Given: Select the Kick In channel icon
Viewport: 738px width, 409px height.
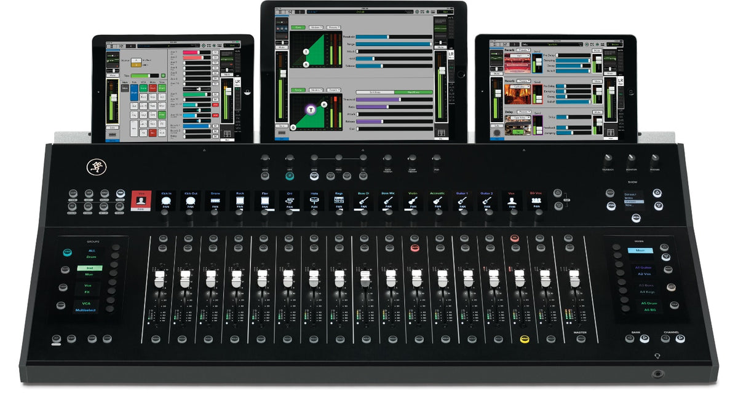Looking at the screenshot, I should click(165, 201).
